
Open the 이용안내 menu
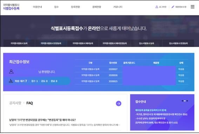pos(38,7)
